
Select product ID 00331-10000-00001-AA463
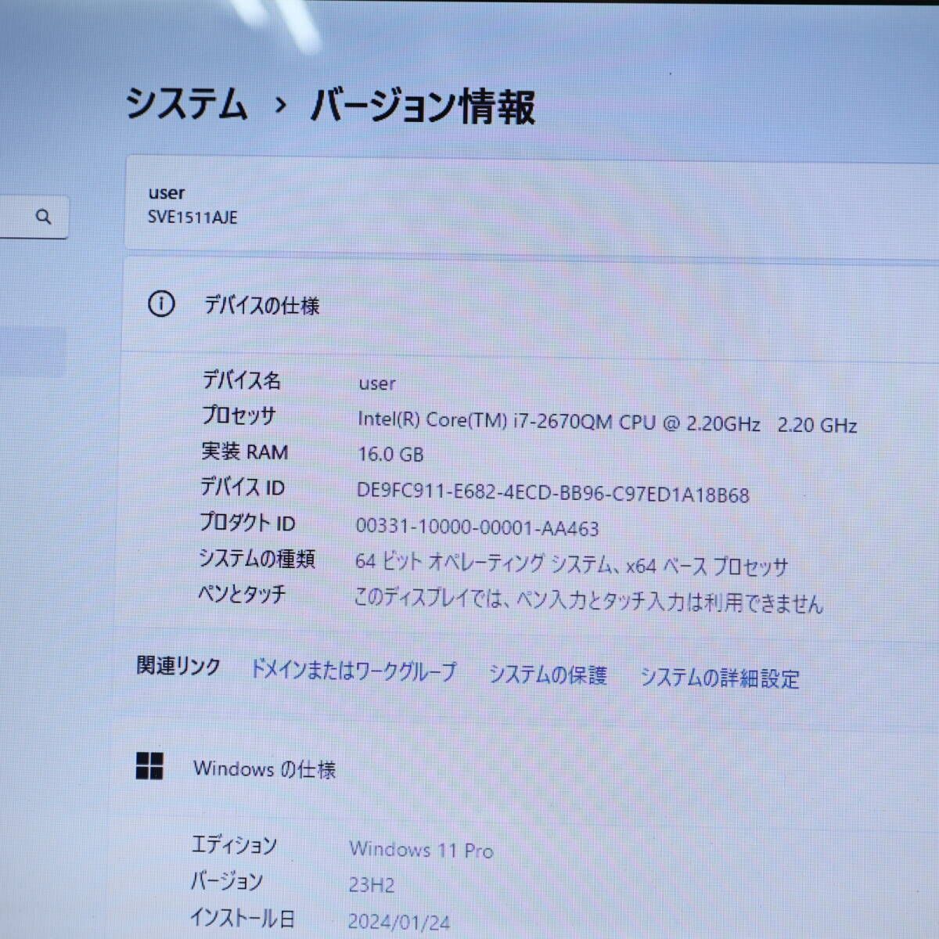tap(477, 527)
